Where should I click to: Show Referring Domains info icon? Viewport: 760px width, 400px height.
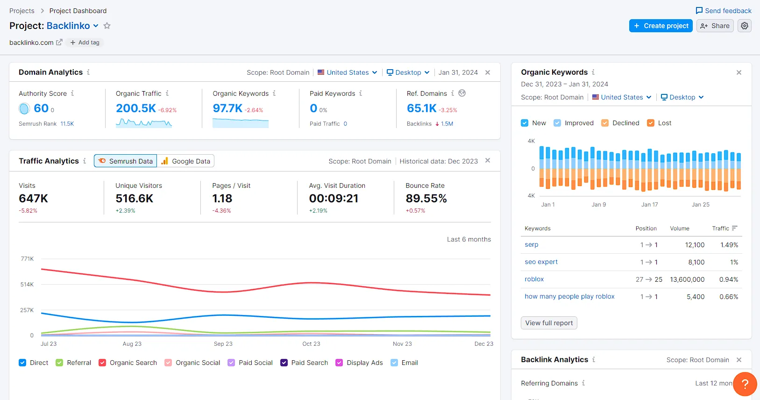click(583, 383)
